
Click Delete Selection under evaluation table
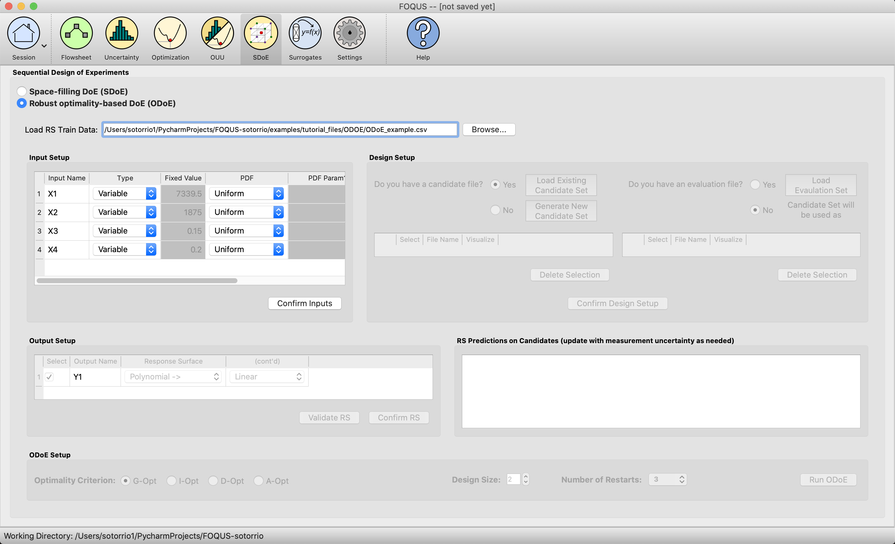coord(817,275)
